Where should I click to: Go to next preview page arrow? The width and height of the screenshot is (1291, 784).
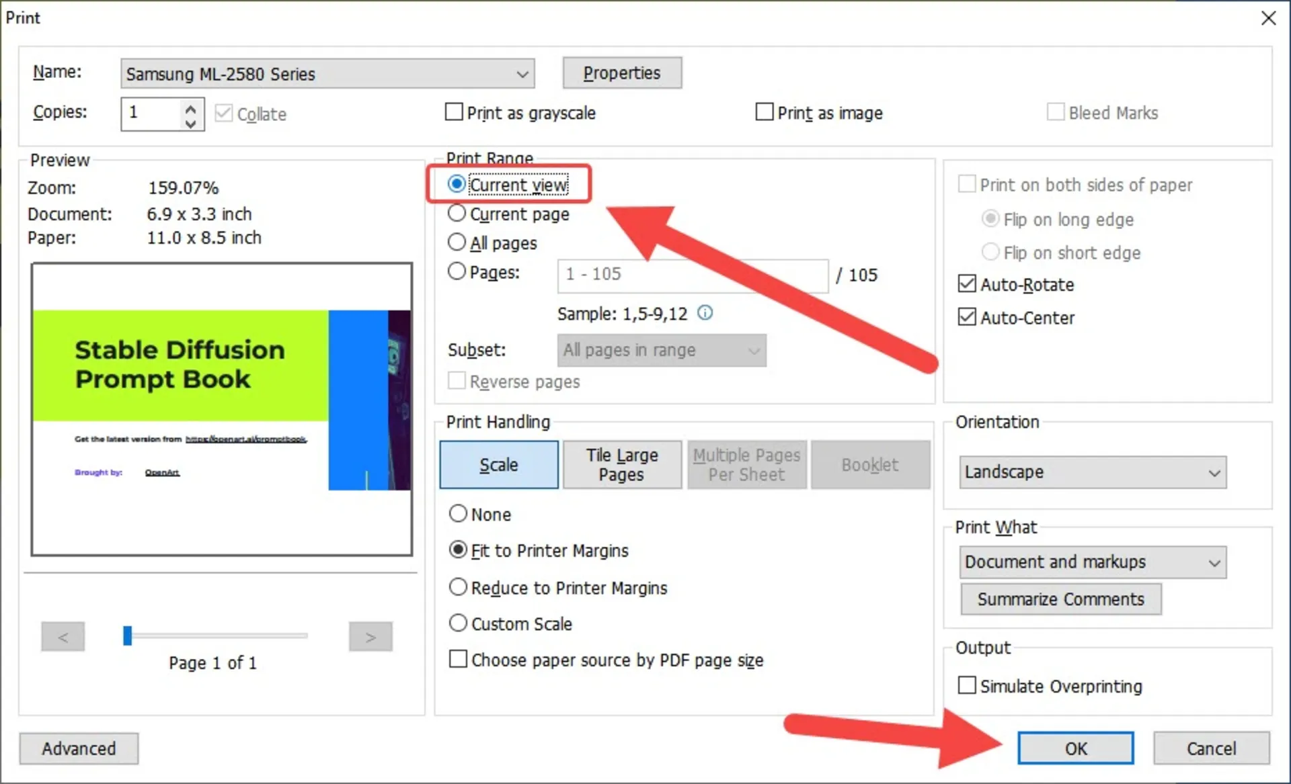click(370, 637)
